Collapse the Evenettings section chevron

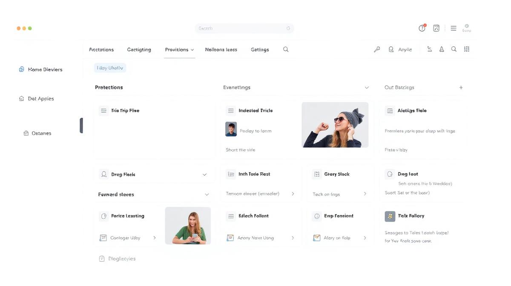pos(367,88)
